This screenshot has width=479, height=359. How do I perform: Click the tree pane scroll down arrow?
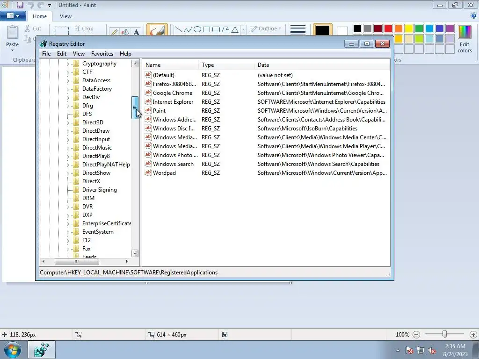[135, 253]
